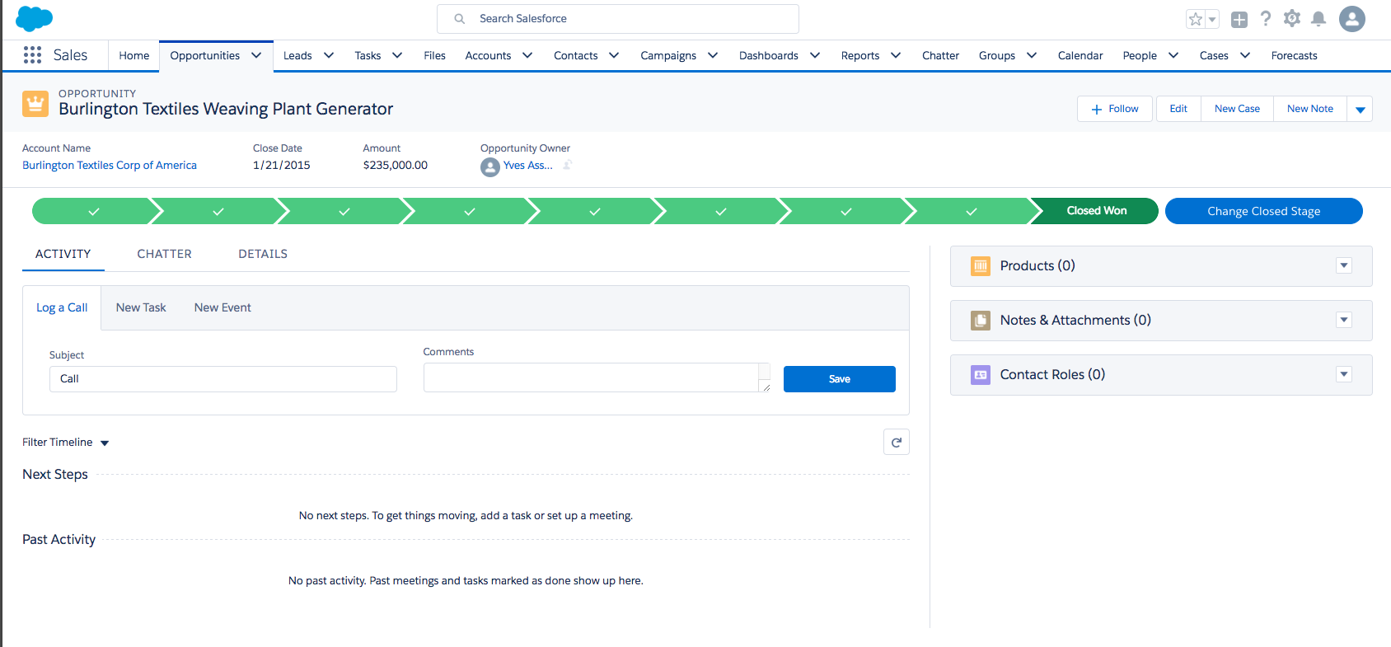Open the Products panel dropdown arrow
This screenshot has width=1391, height=647.
click(1344, 265)
